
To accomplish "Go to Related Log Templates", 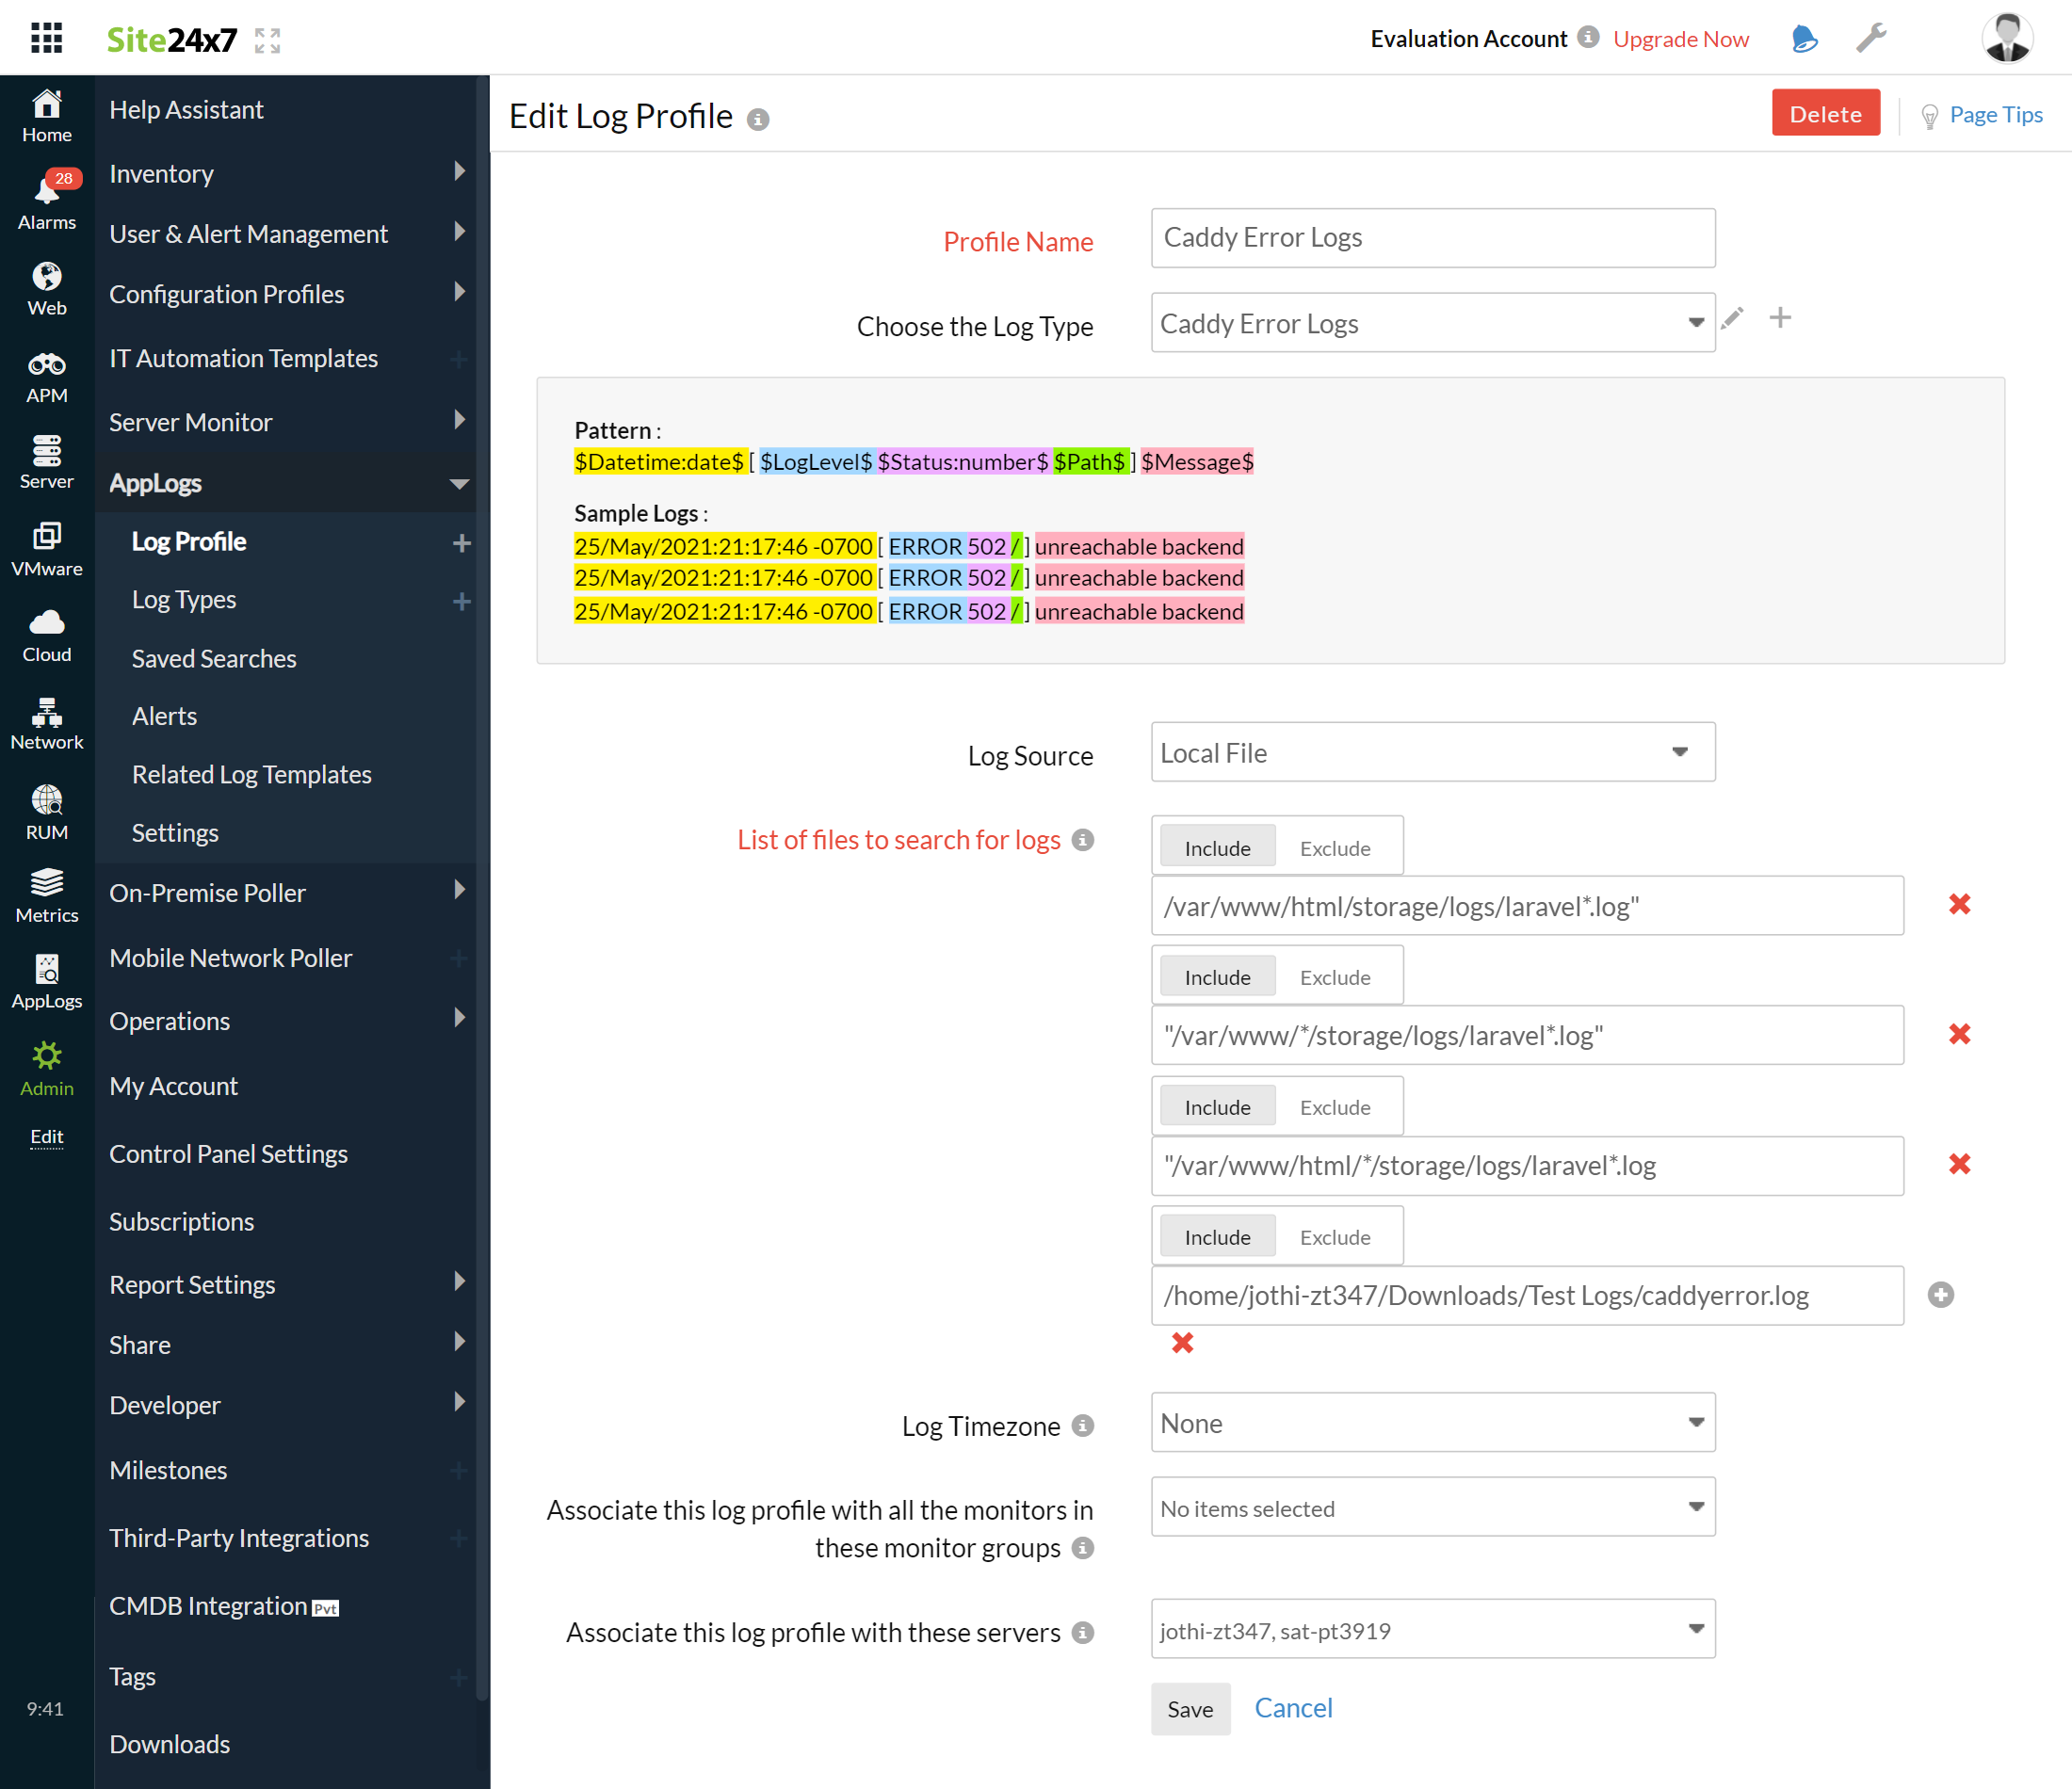I will 251,773.
